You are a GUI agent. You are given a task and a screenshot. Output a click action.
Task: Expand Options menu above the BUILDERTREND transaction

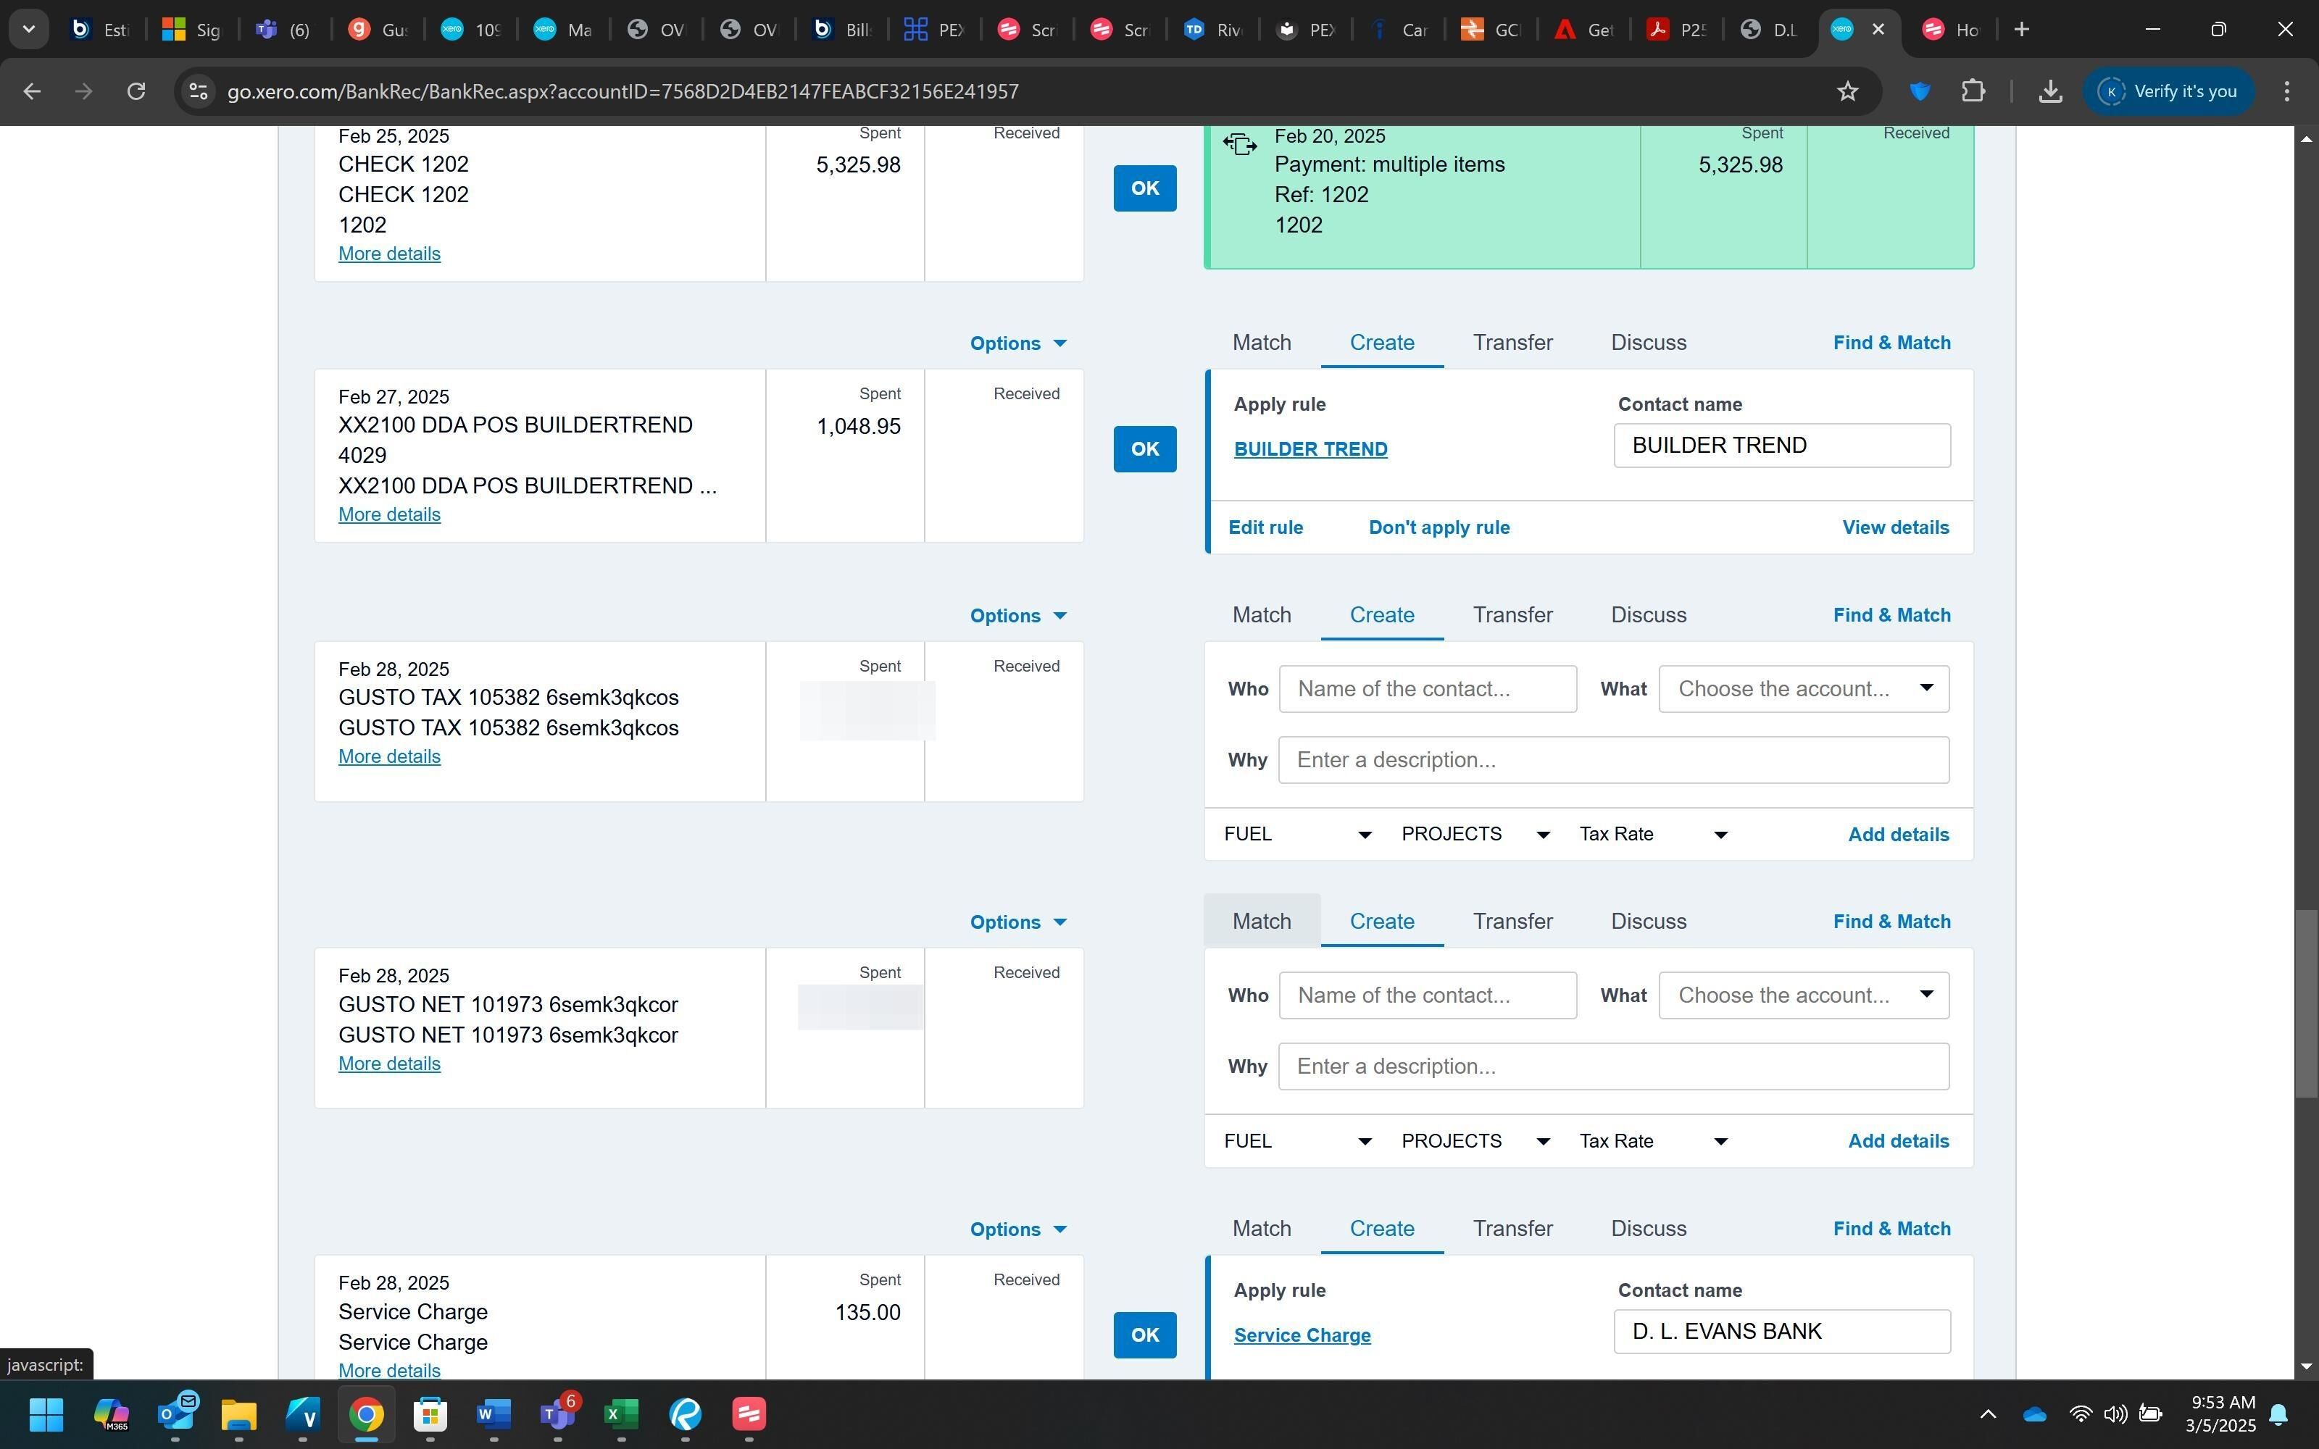(x=1017, y=343)
